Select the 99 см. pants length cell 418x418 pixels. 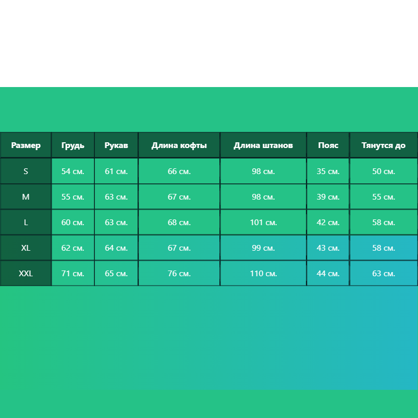pyautogui.click(x=263, y=248)
